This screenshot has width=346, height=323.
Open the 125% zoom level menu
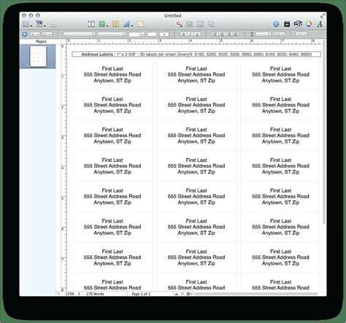coord(72,294)
